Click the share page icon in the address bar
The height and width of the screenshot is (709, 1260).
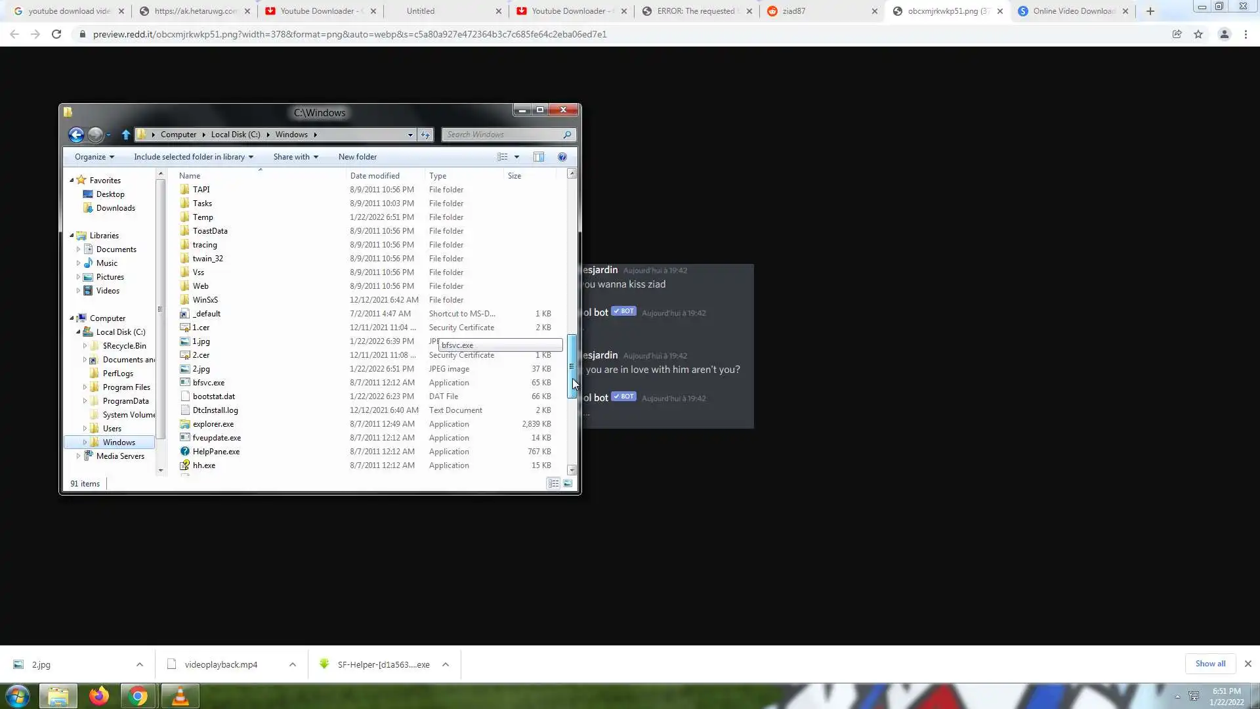[1177, 34]
